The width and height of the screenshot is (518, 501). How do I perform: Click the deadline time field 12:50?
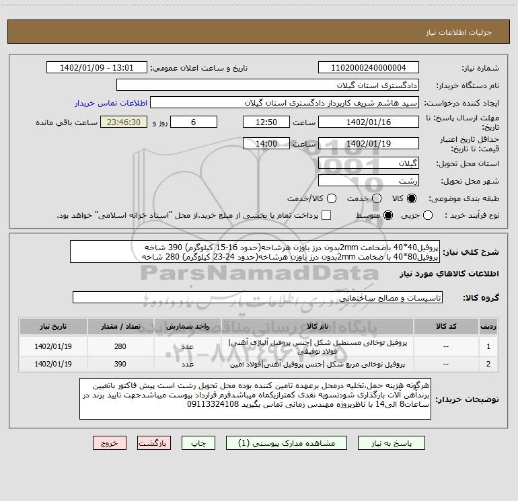pyautogui.click(x=266, y=122)
